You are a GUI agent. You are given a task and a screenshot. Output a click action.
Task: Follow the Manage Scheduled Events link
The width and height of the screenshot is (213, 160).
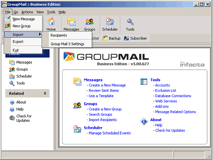pos(109,133)
